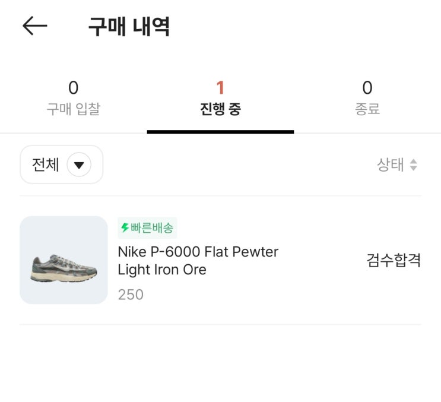Go back using the left arrow icon
Image resolution: width=441 pixels, height=402 pixels.
34,26
